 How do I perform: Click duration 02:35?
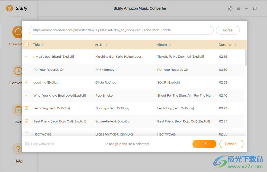223,121
